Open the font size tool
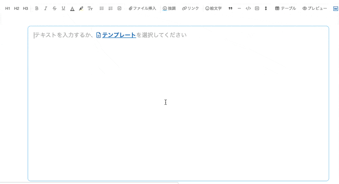Screen dimensions: 339x184 pos(90,8)
